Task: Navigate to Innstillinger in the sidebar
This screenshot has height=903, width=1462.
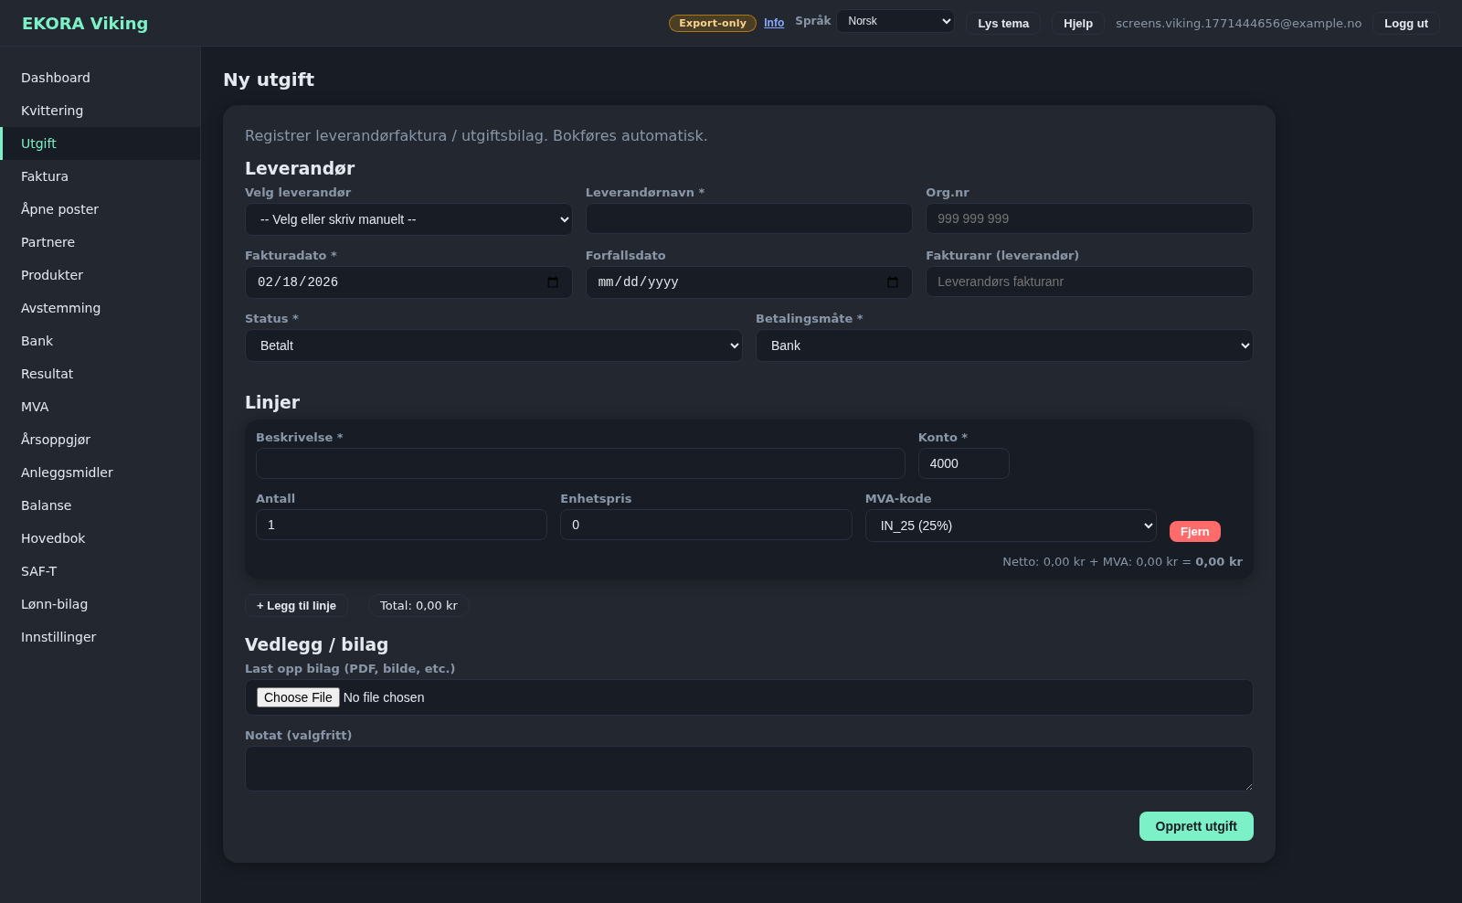Action: [58, 637]
